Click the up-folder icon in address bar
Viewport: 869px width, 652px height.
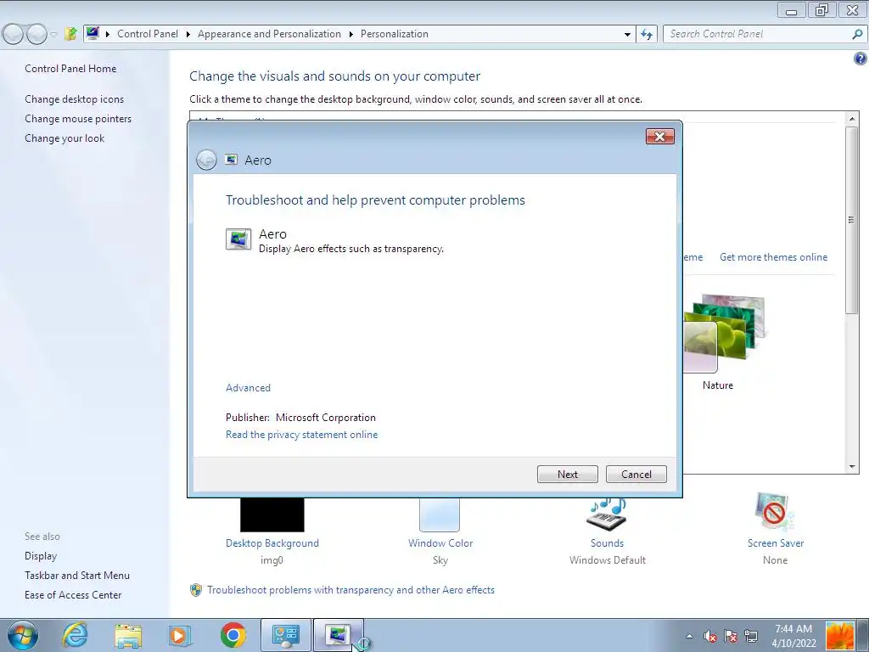coord(70,34)
